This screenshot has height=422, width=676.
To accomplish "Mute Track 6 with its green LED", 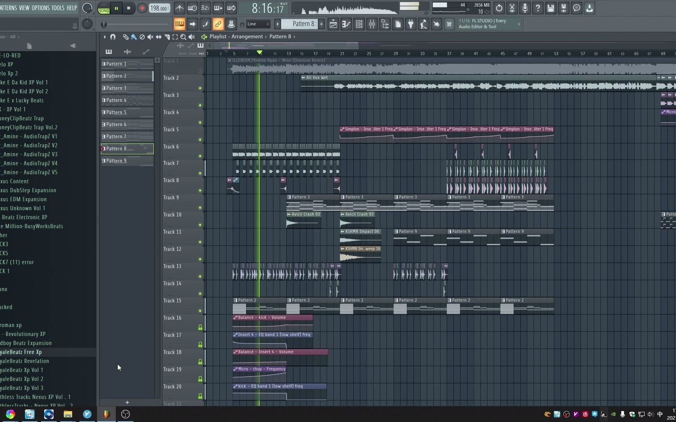I will point(200,156).
